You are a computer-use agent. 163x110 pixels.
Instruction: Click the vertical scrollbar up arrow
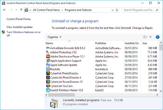tap(161, 43)
